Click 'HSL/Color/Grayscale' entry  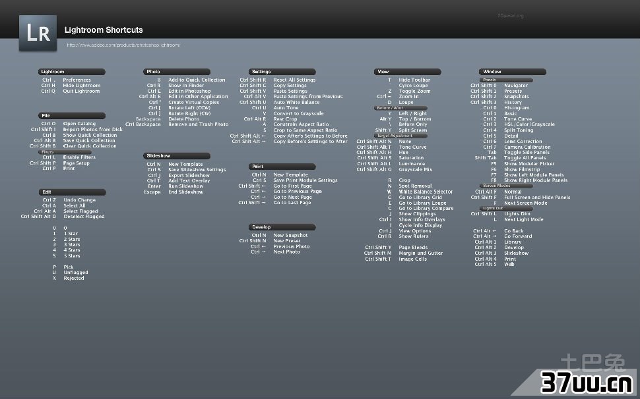click(x=529, y=124)
